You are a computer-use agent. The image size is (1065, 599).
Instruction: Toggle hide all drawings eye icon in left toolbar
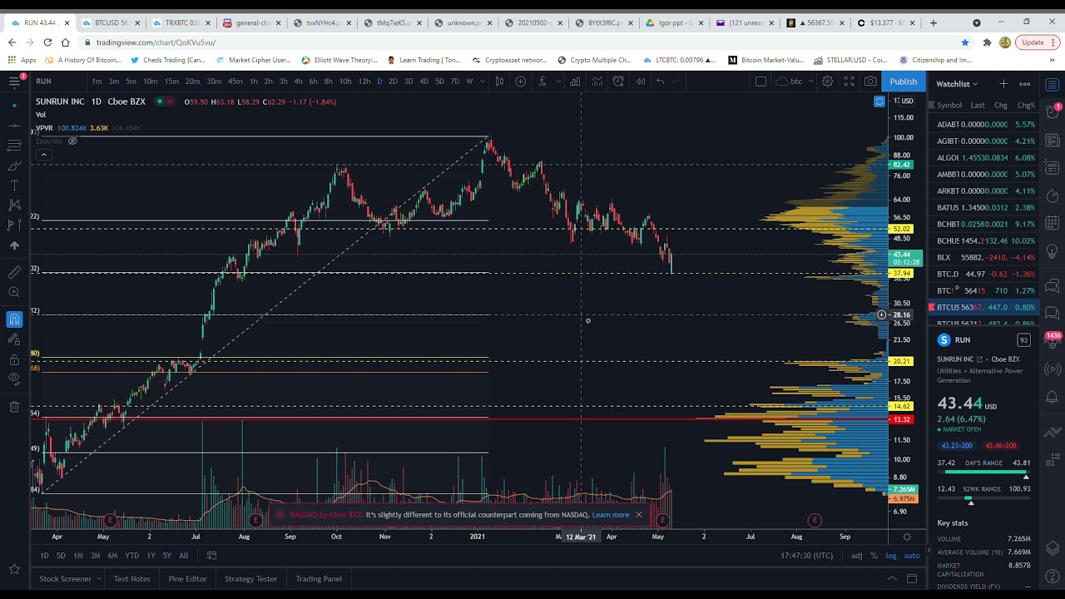click(x=14, y=379)
